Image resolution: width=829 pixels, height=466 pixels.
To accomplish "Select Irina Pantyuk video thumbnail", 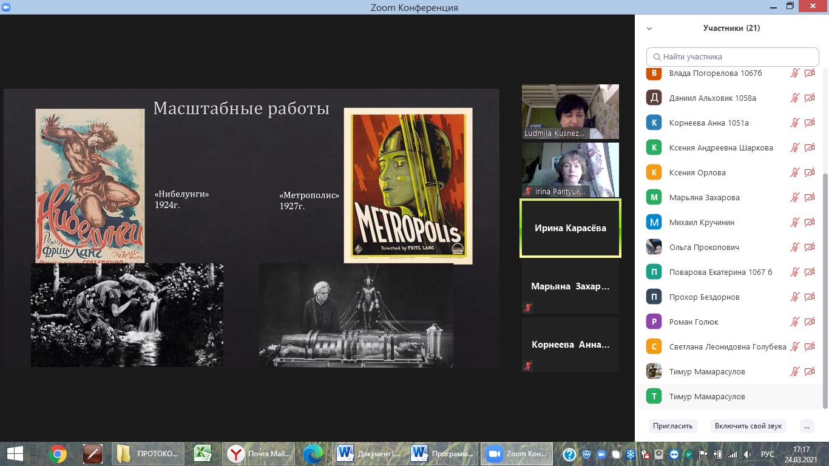I will pos(570,170).
